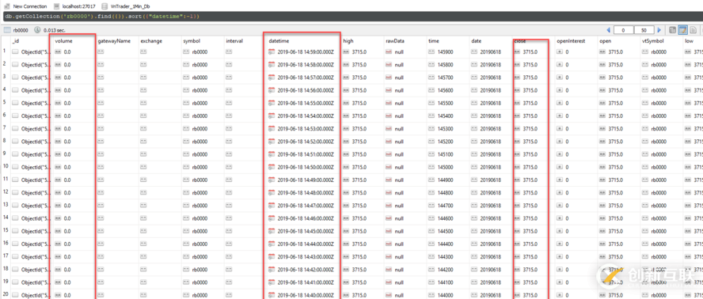Click document icon of row 7 ObjectId
703x299 pixels.
tap(15, 129)
